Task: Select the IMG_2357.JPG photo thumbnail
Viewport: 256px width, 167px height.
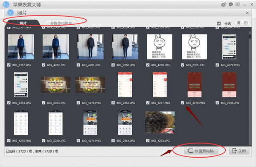Action: [x=21, y=47]
